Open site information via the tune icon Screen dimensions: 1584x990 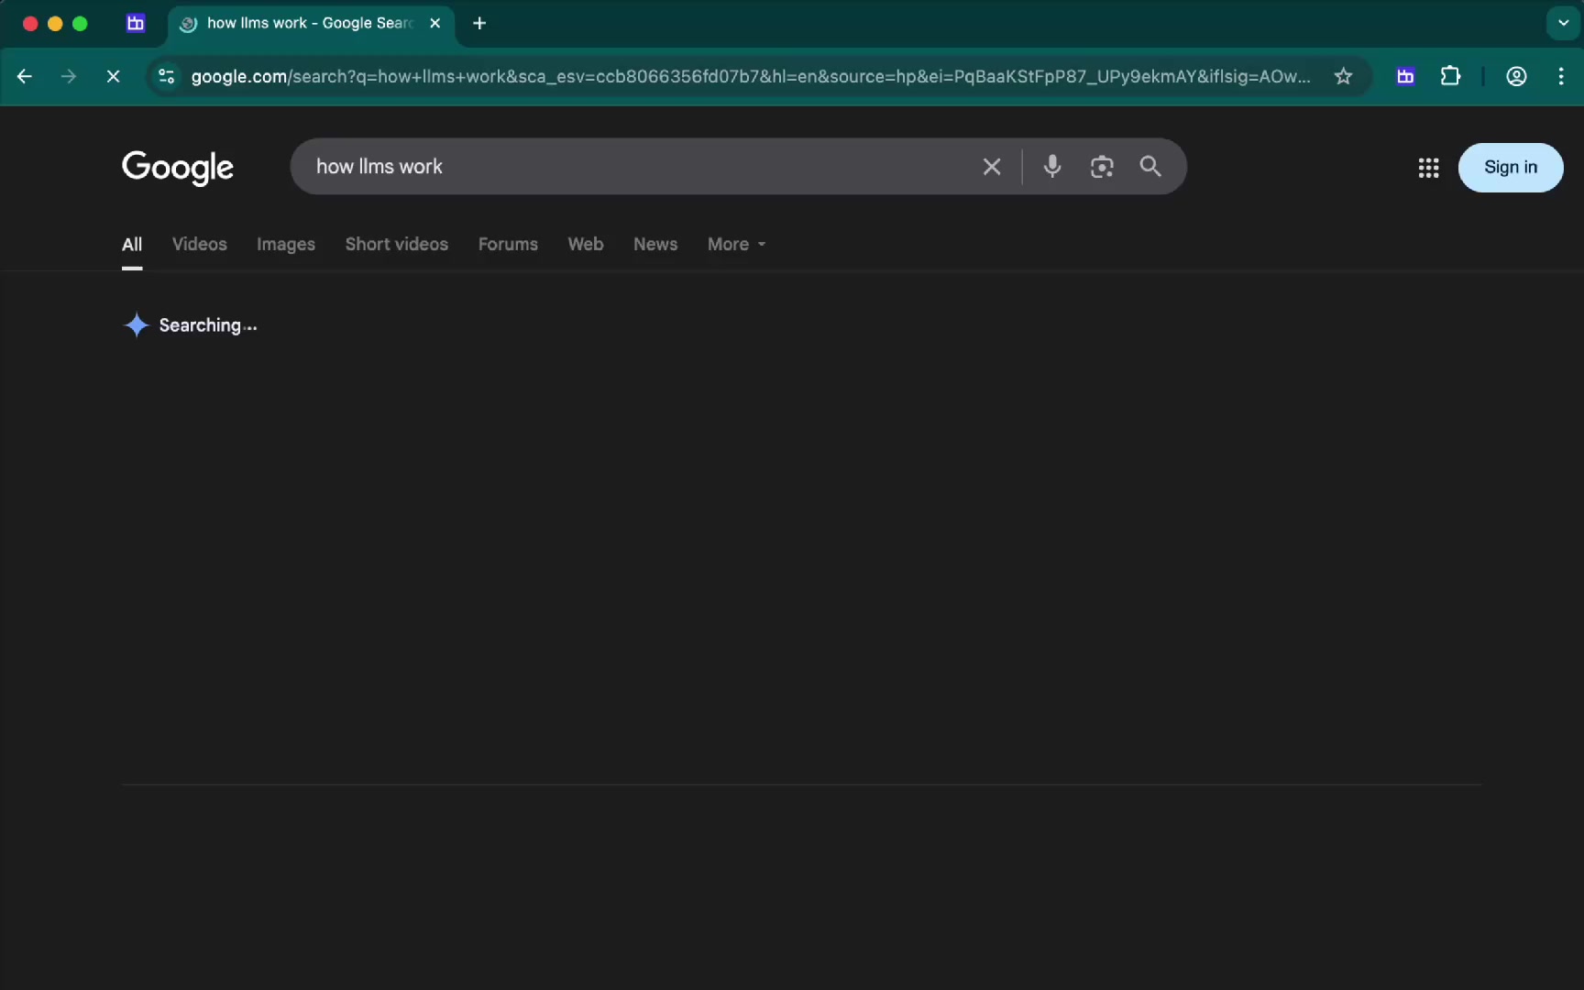click(166, 76)
